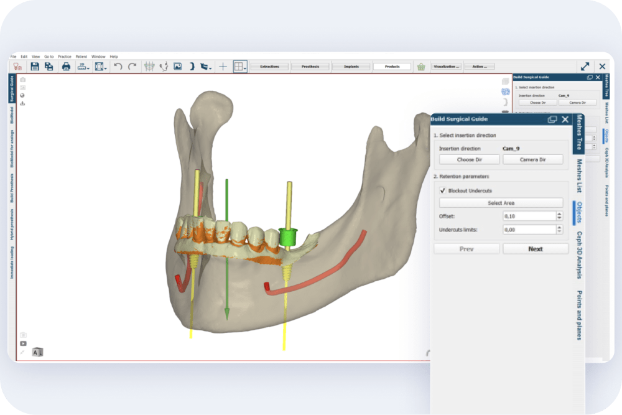622x415 pixels.
Task: Open the Edit menu
Action: (x=24, y=57)
